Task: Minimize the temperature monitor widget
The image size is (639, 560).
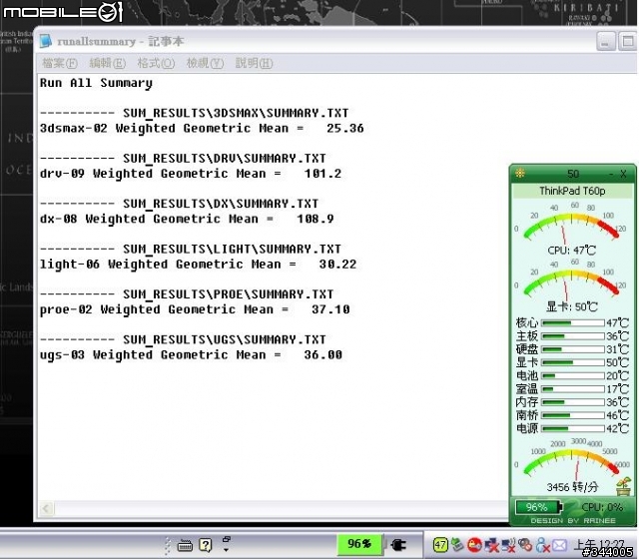Action: pos(611,174)
